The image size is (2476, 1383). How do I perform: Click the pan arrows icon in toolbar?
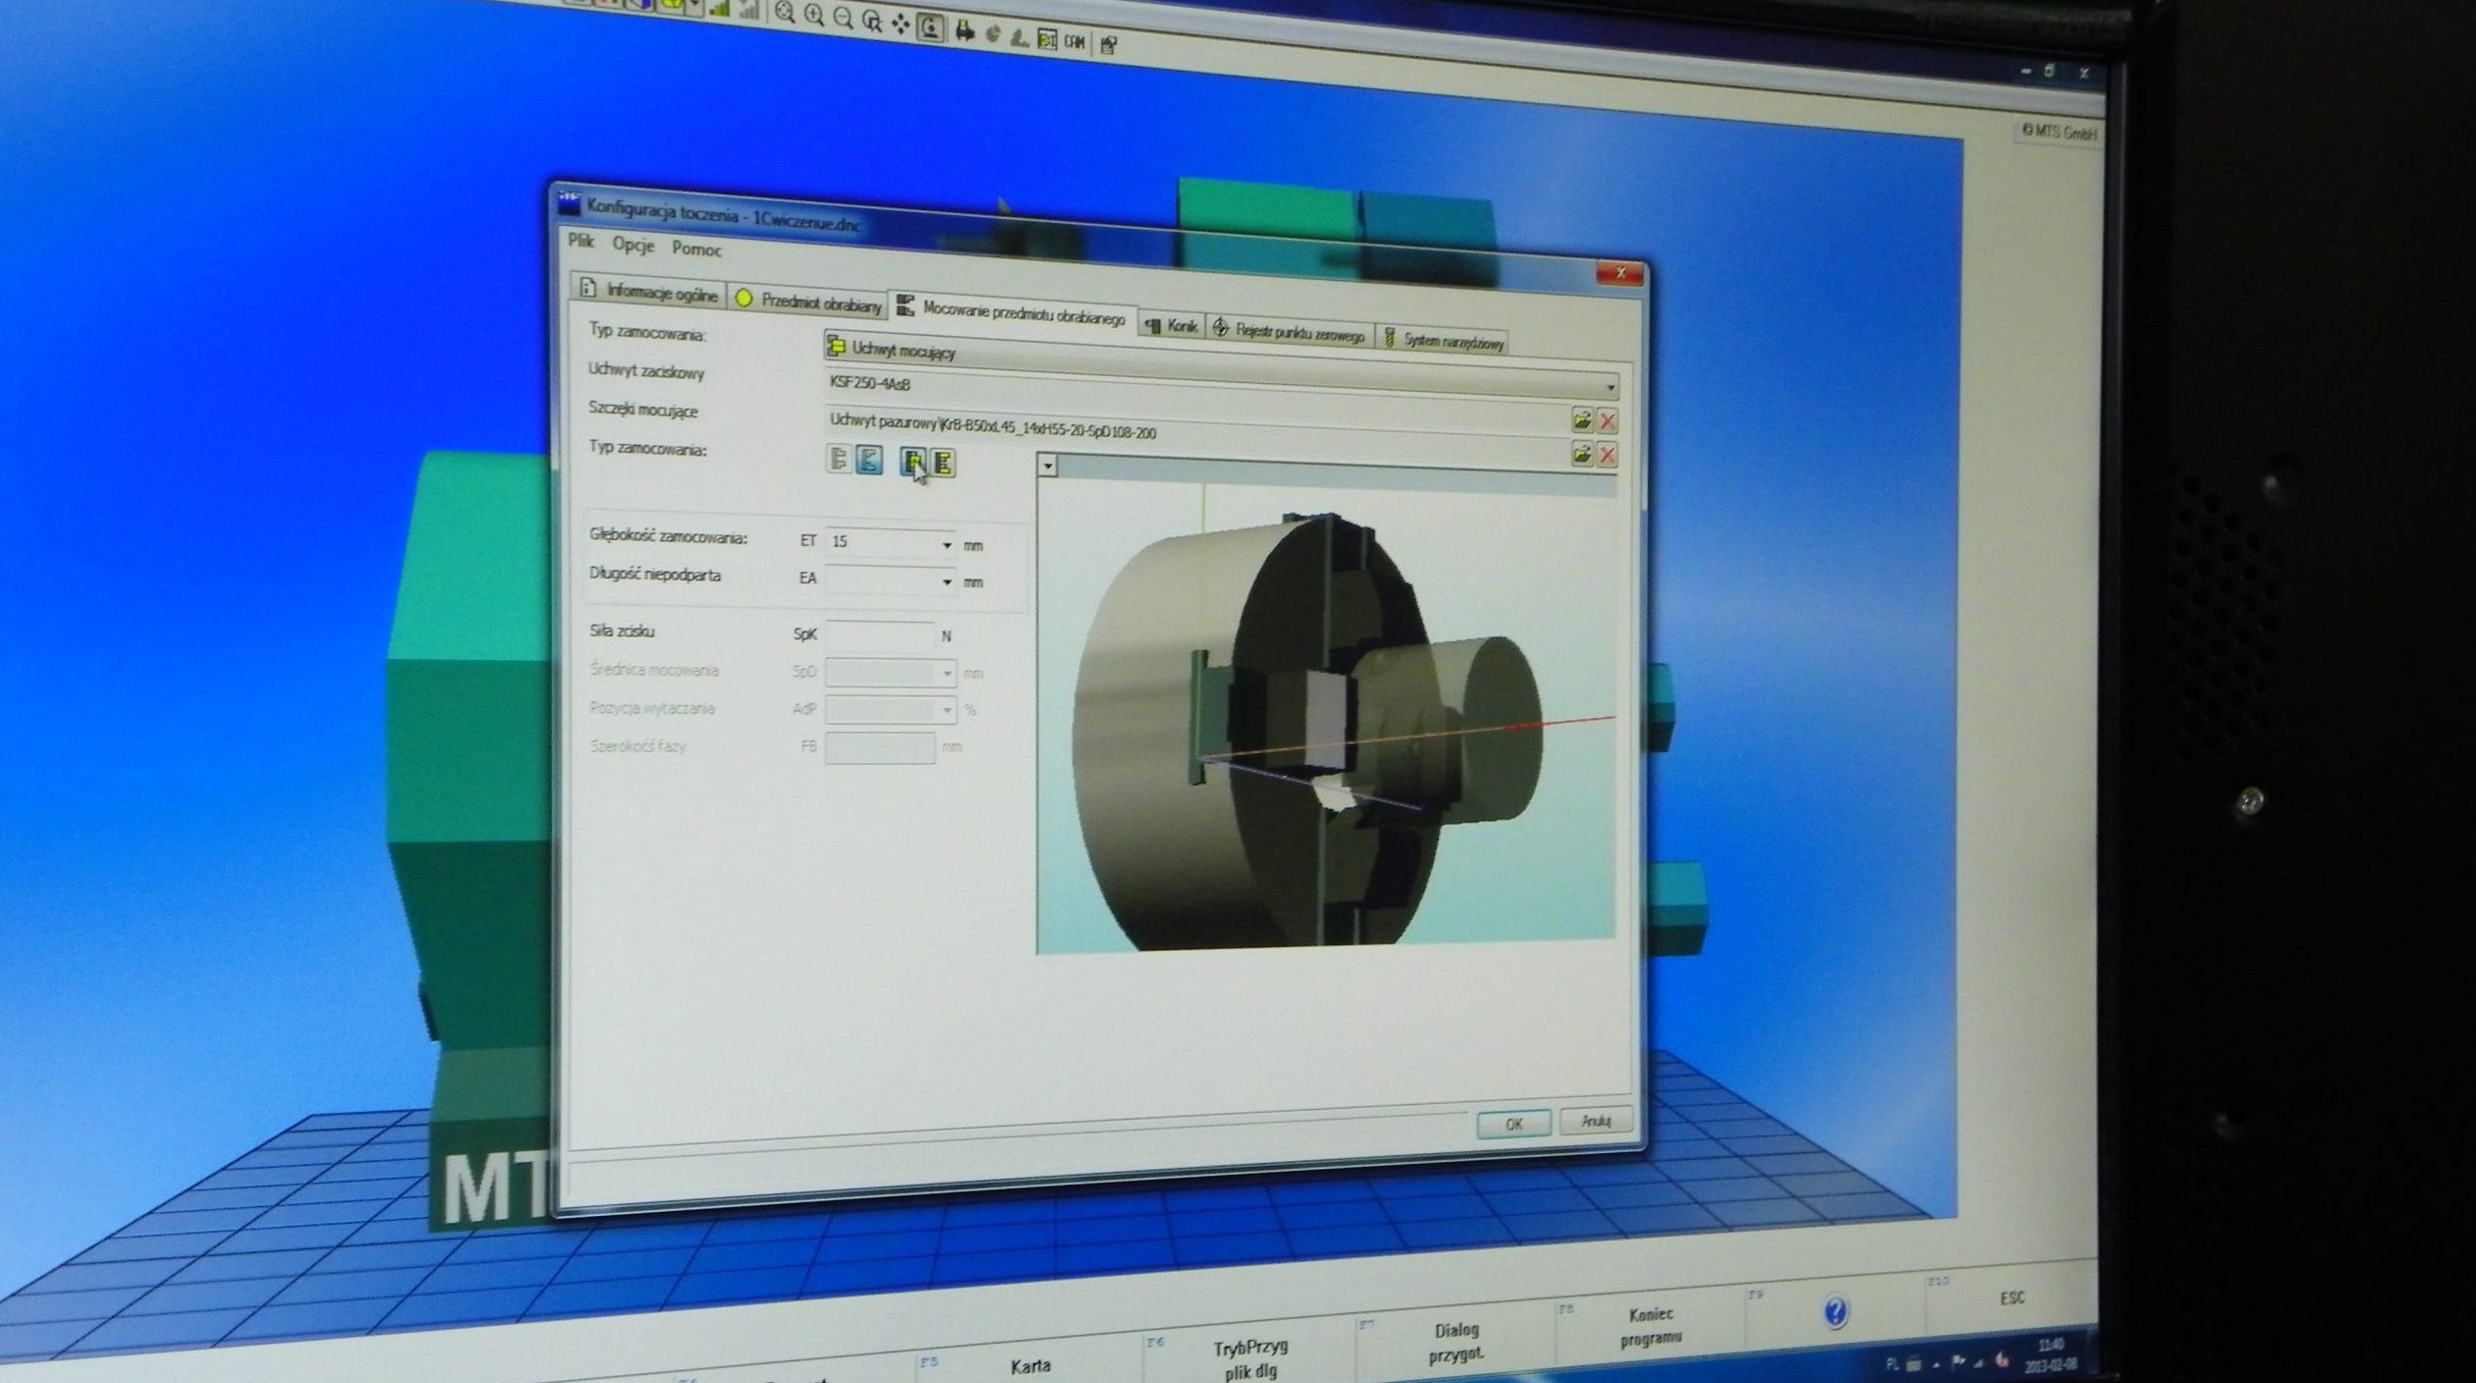coord(901,25)
